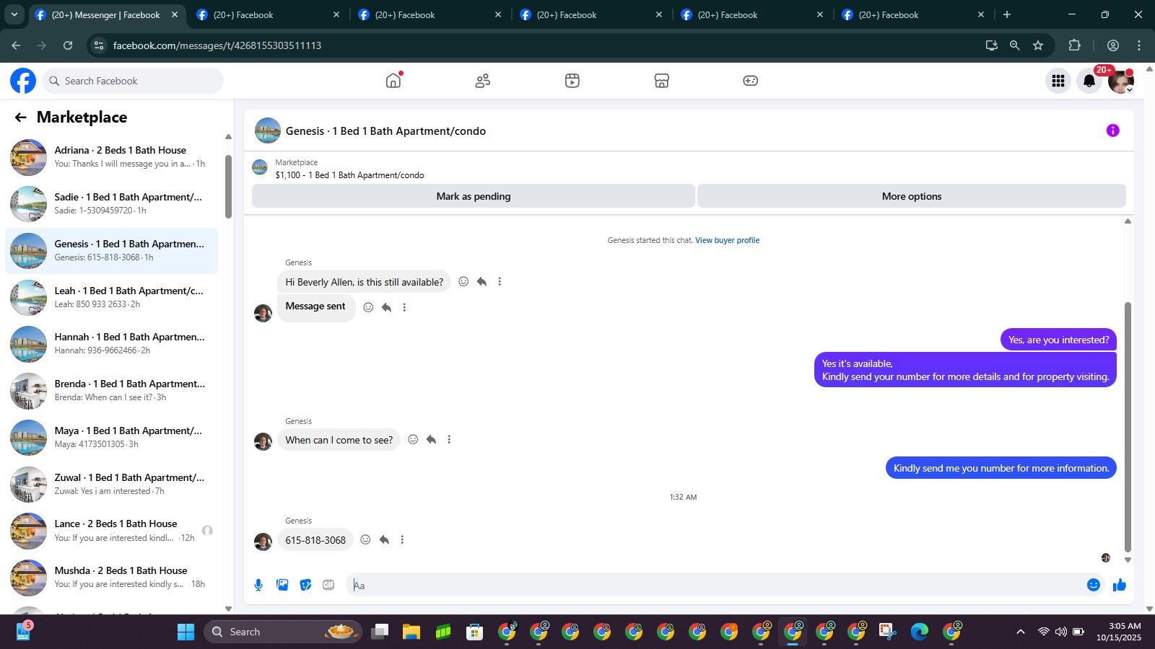
Task: Click More options button for listing
Action: click(x=912, y=196)
